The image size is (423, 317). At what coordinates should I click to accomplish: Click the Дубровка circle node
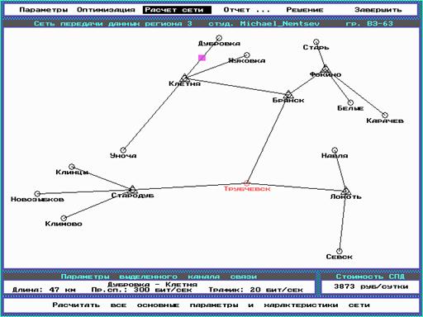(219, 38)
